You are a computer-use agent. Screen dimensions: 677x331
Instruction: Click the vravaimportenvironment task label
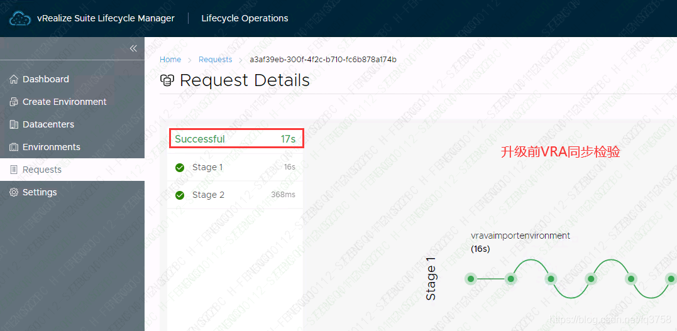point(520,236)
